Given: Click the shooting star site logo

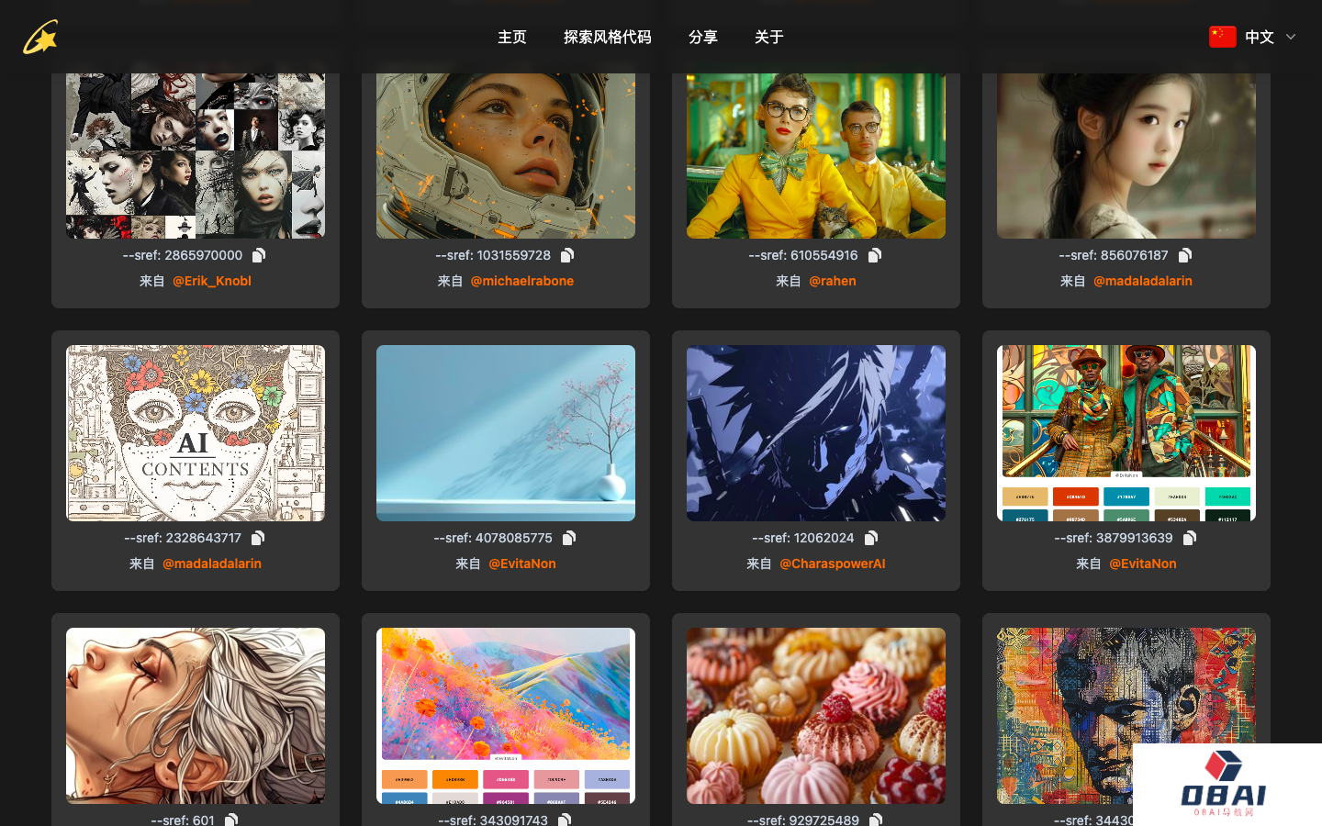Looking at the screenshot, I should pos(40,38).
